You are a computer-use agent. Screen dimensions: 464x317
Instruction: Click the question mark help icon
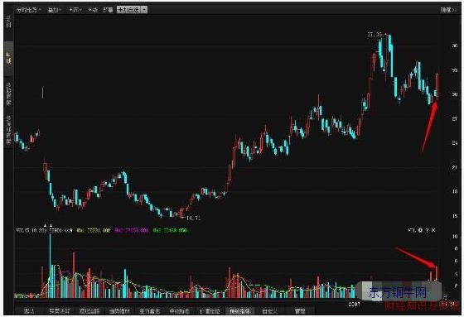pos(427,230)
